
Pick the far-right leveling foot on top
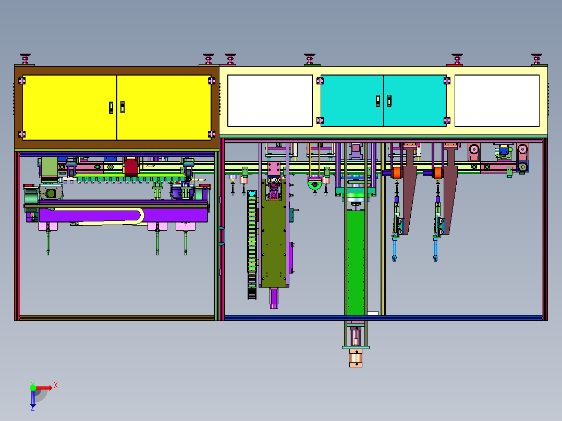point(536,59)
